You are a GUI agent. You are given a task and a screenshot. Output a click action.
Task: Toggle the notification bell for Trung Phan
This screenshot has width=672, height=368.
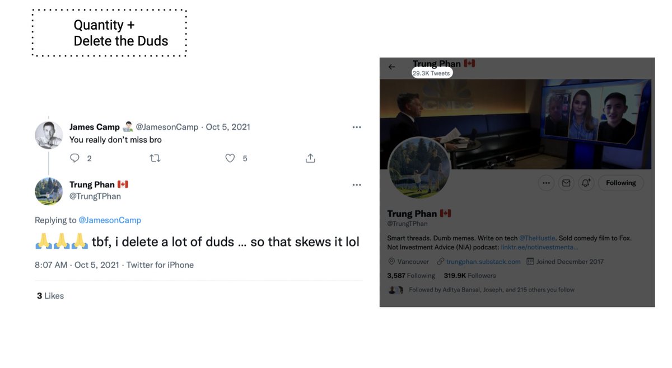click(586, 183)
